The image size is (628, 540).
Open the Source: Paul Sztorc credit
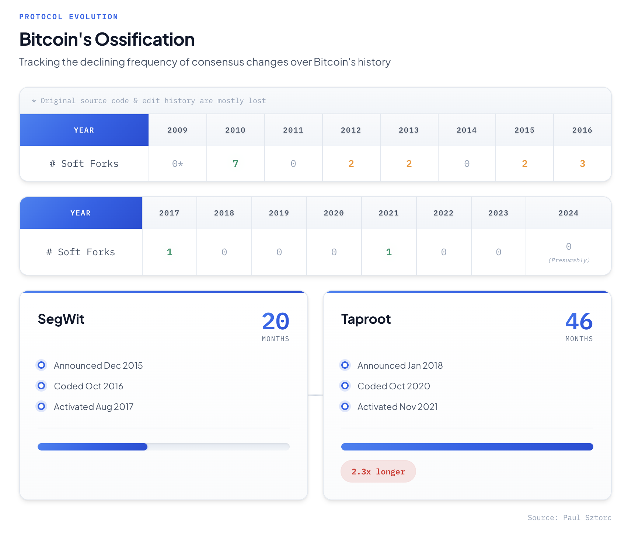[x=569, y=518]
